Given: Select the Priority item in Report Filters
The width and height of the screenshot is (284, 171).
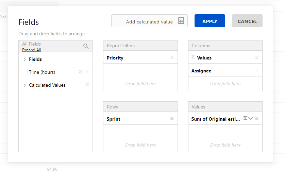Looking at the screenshot, I should coord(115,58).
